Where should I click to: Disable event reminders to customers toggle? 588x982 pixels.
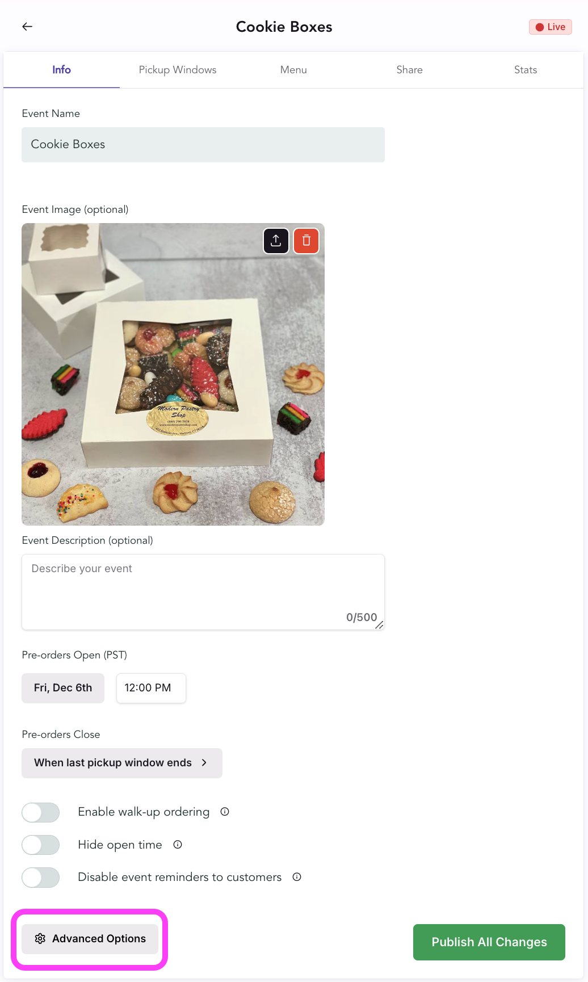41,877
